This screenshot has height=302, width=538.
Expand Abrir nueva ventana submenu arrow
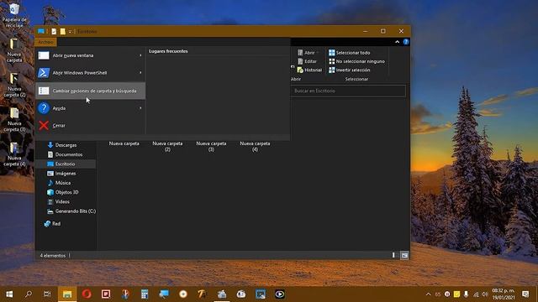click(x=140, y=55)
